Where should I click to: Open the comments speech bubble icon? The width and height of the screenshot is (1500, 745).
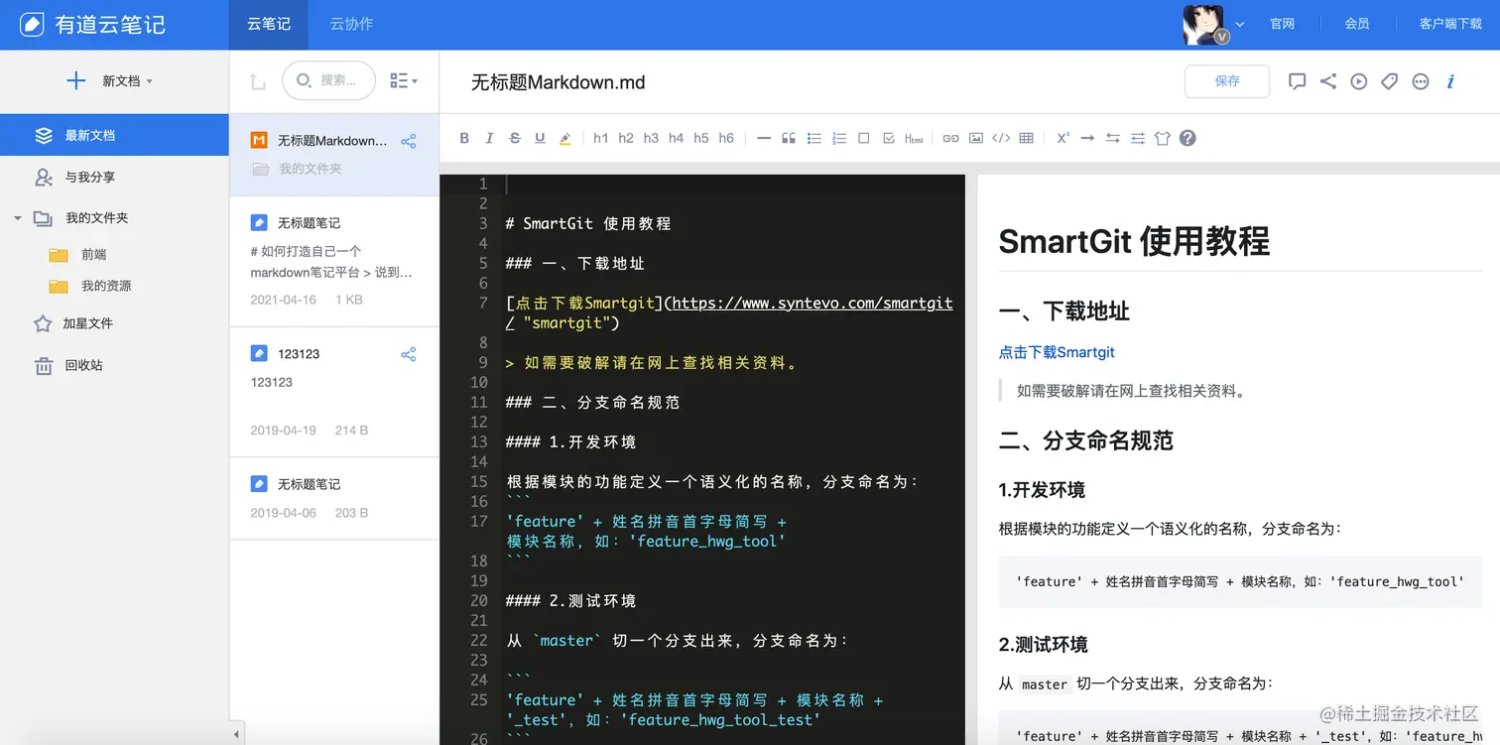tap(1297, 81)
